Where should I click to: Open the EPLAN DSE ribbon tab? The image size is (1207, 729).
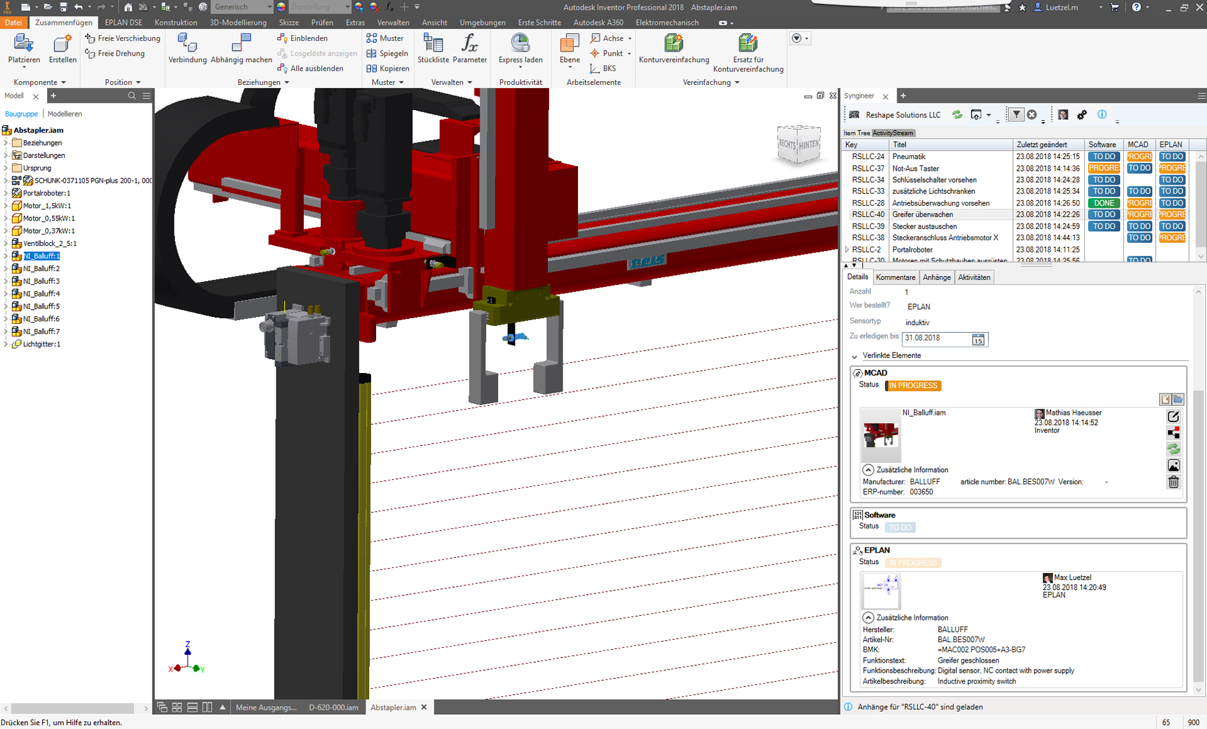123,22
